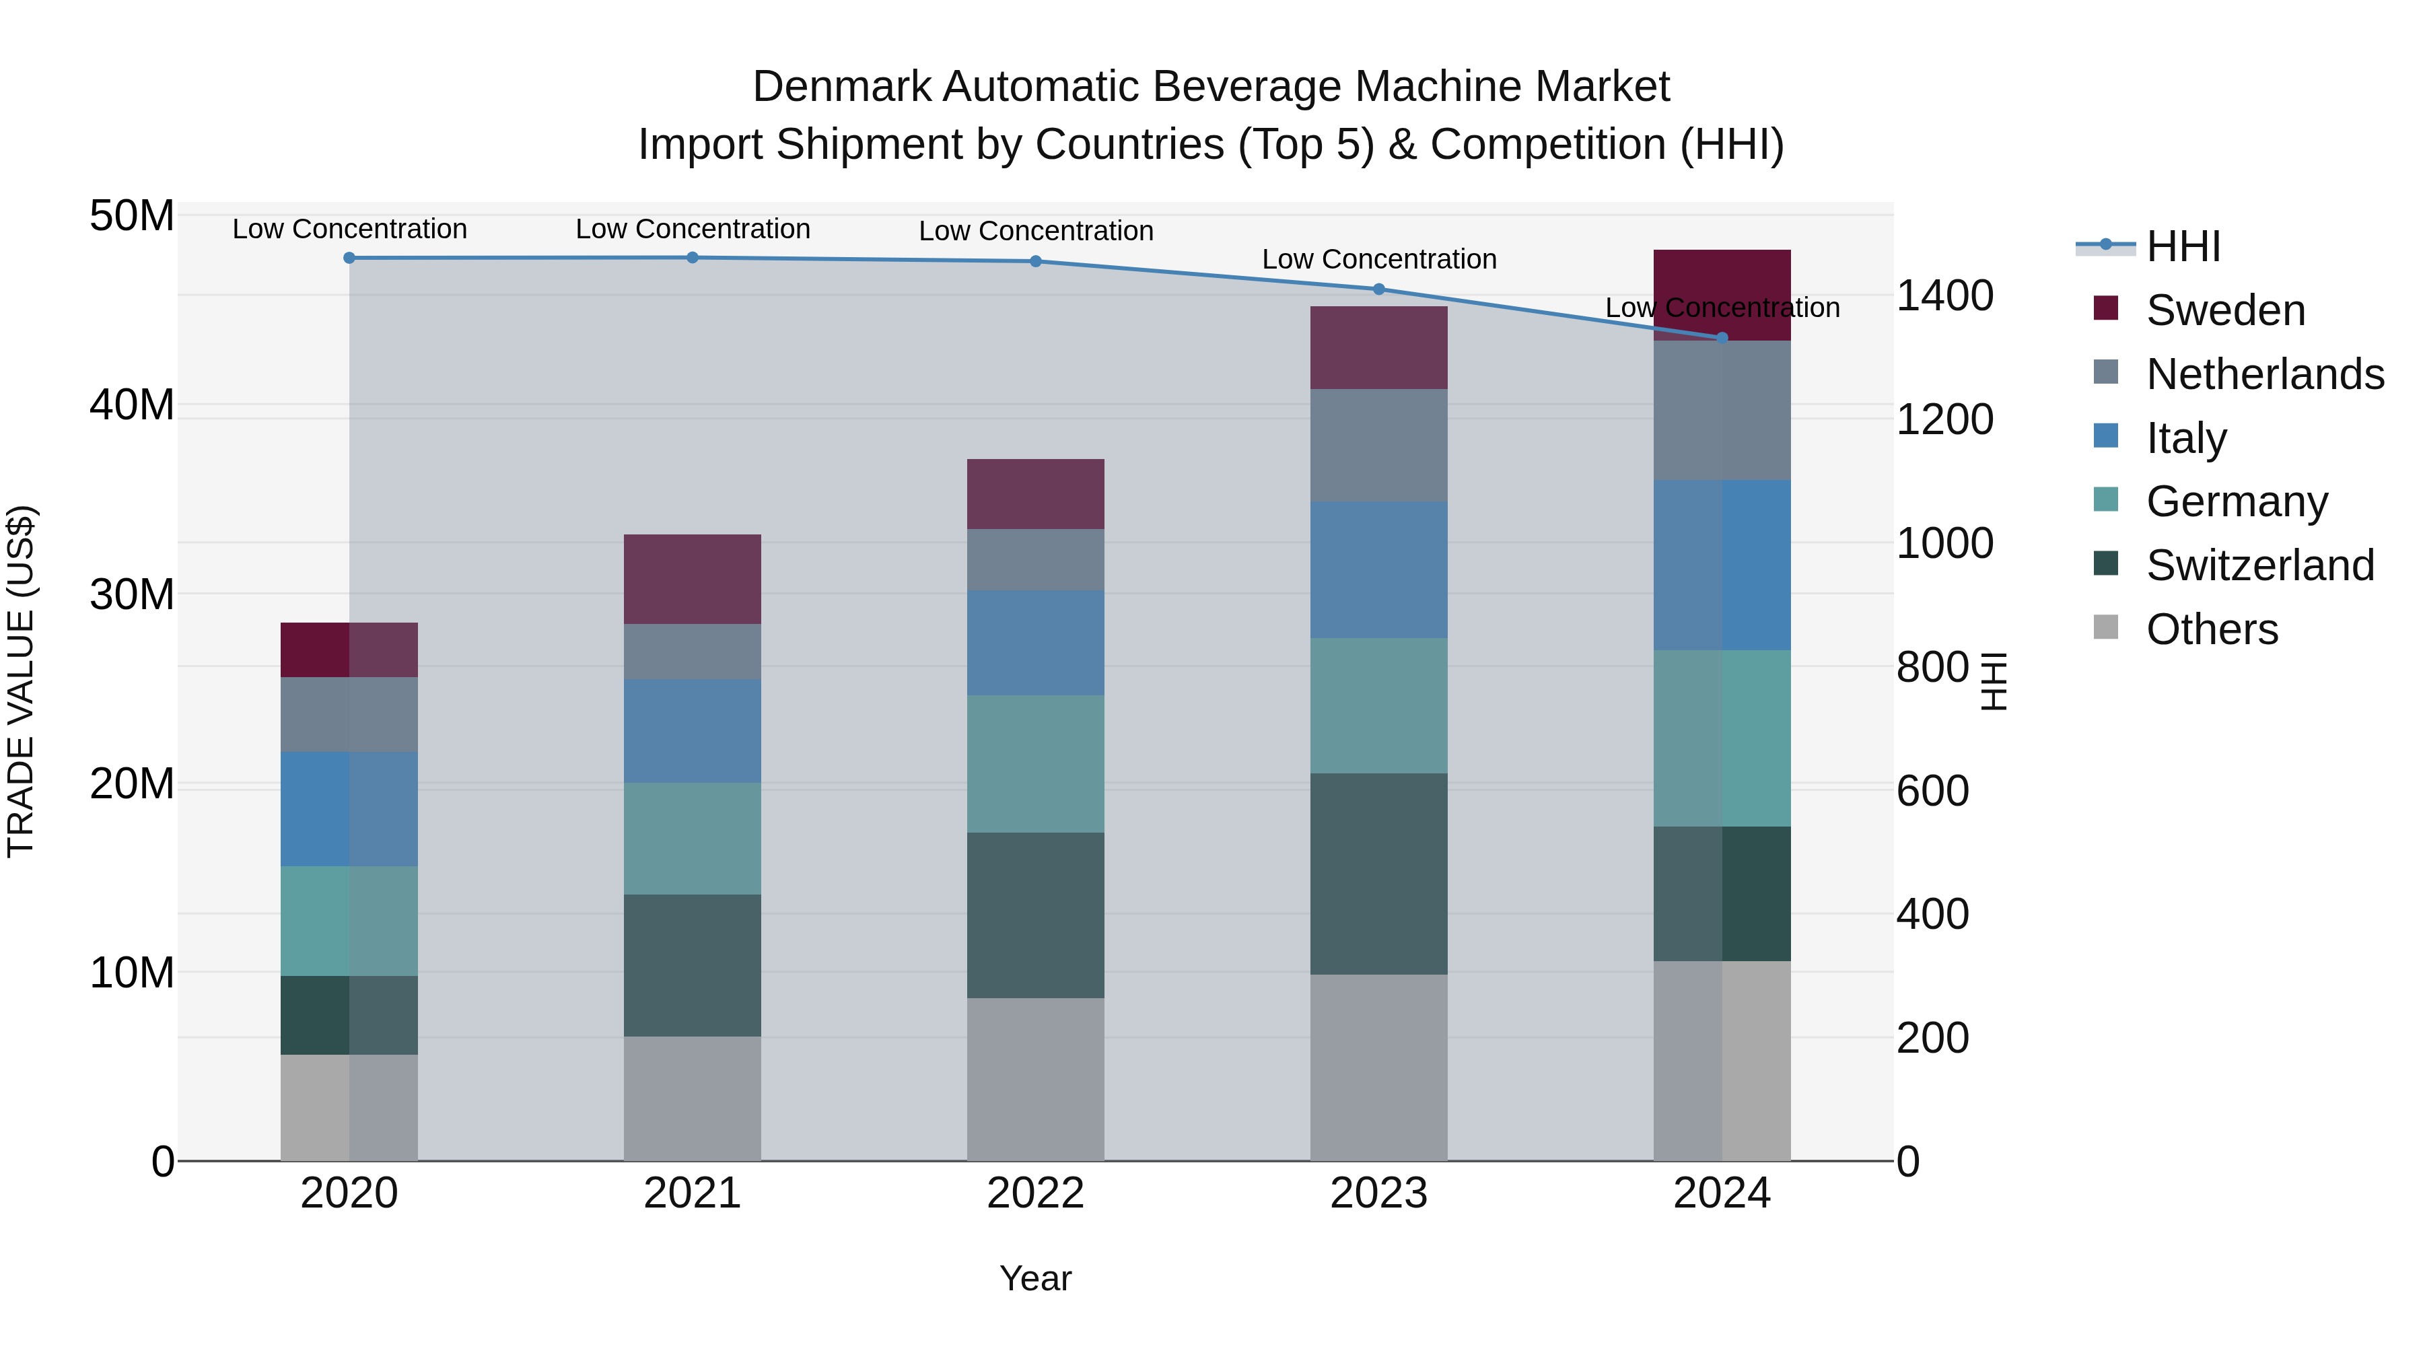Click the Netherlands segment of the 2023 bar
2423x1363 pixels.
[x=1379, y=445]
